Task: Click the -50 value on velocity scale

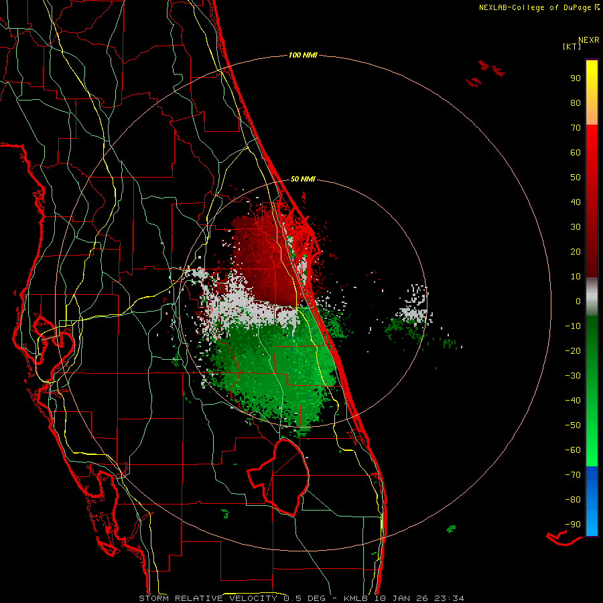Action: click(x=573, y=425)
